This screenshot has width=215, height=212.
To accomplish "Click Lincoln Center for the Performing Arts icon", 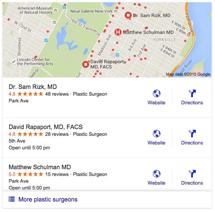I will pyautogui.click(x=14, y=62).
